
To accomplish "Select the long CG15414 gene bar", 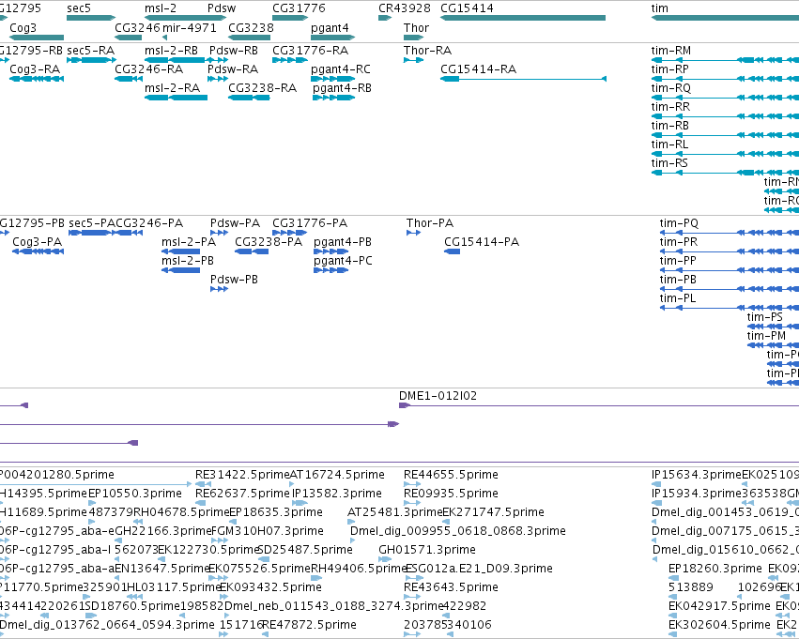I will click(523, 18).
